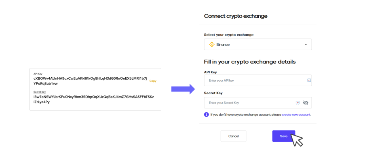Focus the Enter your API key field
Viewport: 382px width, 153px height.
pos(258,80)
